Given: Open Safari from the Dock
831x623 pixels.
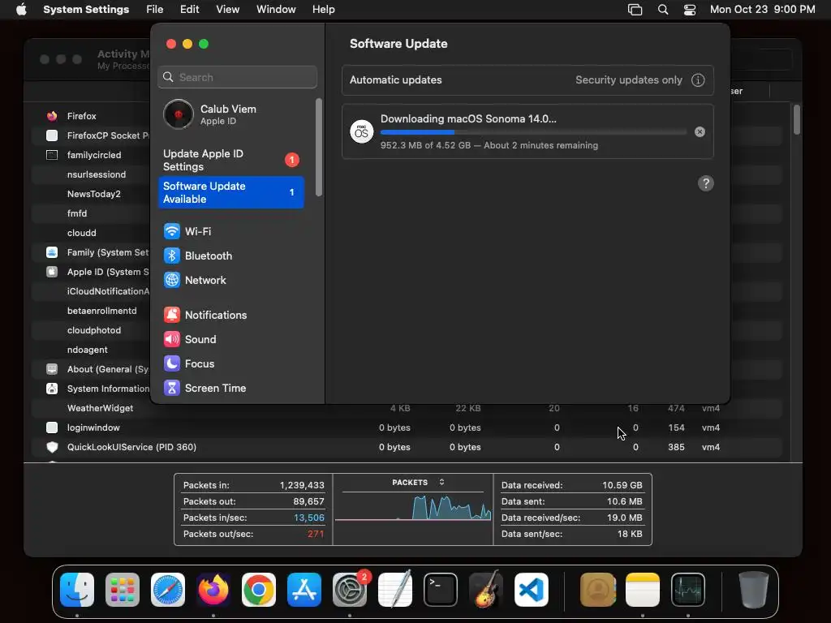Looking at the screenshot, I should 168,590.
